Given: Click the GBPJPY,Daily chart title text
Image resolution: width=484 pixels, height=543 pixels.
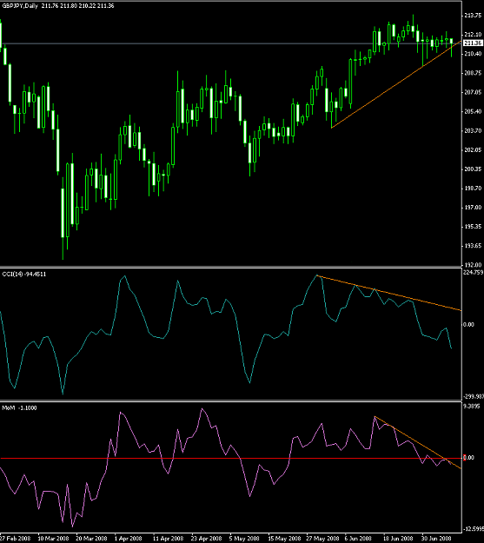Looking at the screenshot, I should (20, 6).
